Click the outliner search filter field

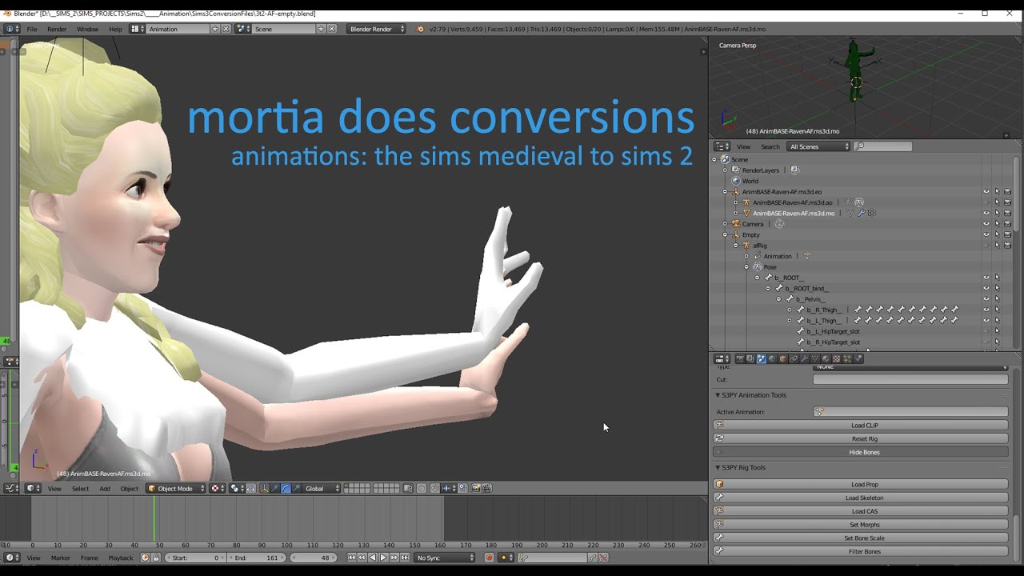(883, 146)
